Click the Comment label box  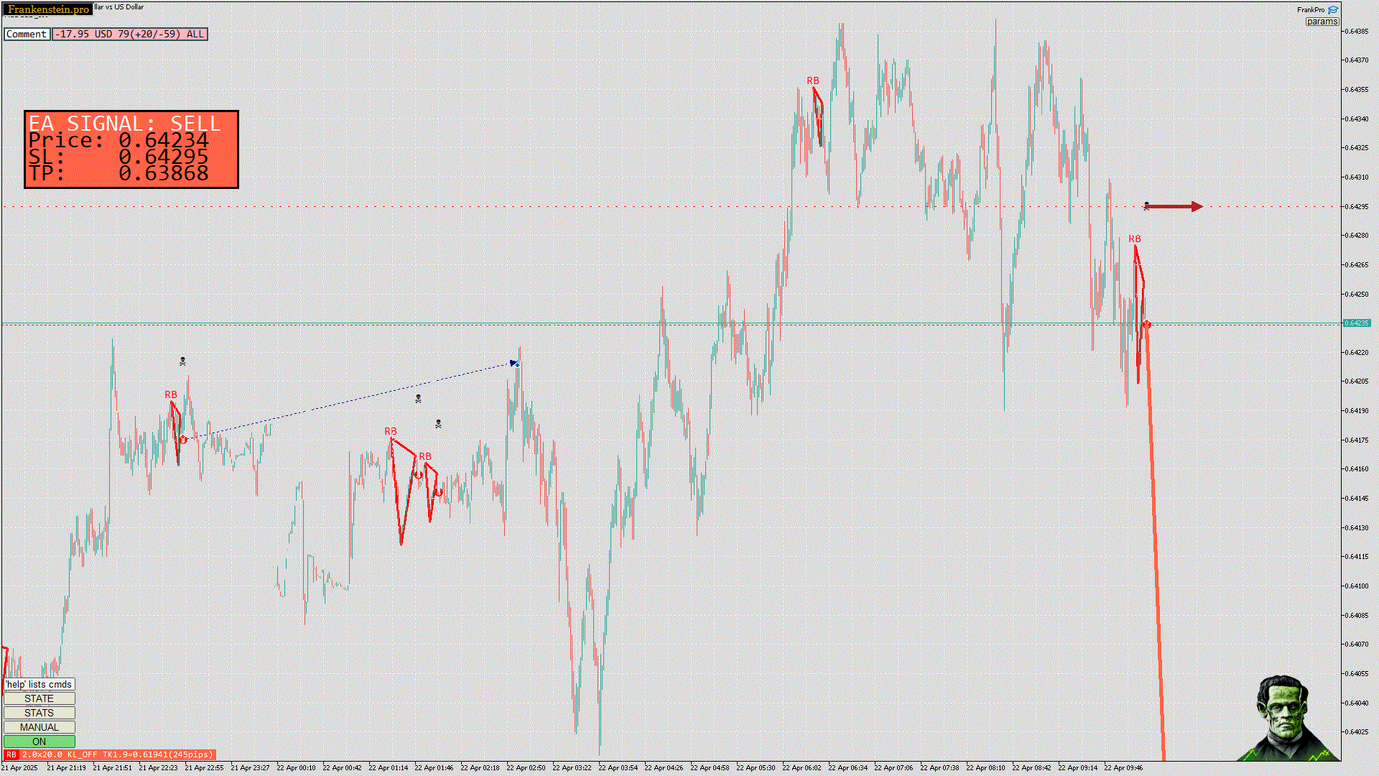[x=27, y=34]
